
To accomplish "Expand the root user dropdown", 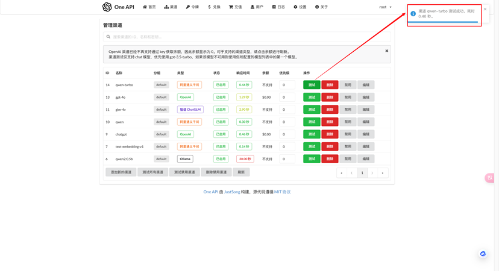I will [385, 7].
